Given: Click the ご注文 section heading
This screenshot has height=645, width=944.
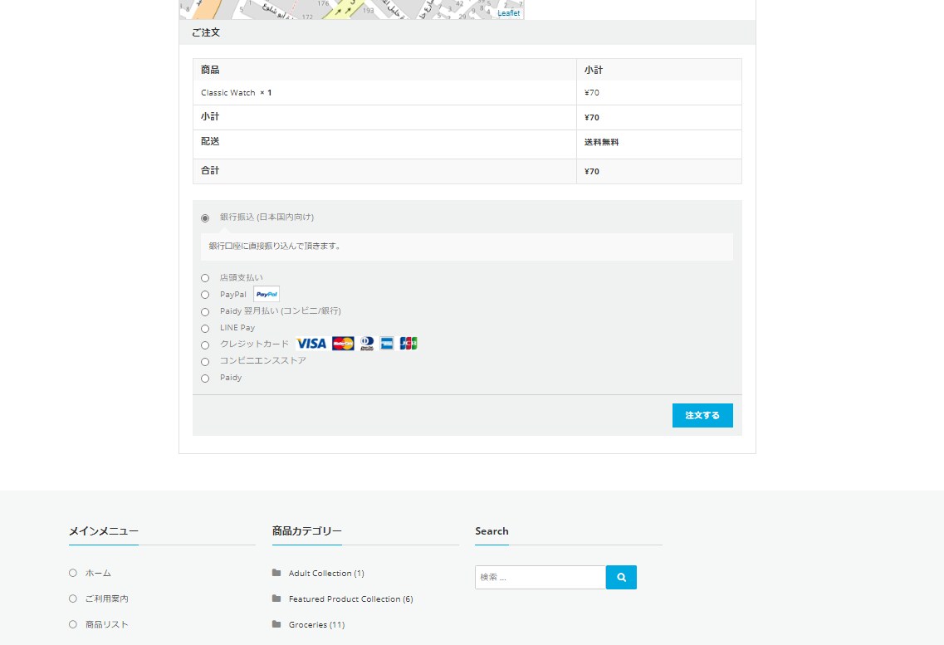Looking at the screenshot, I should click(206, 32).
